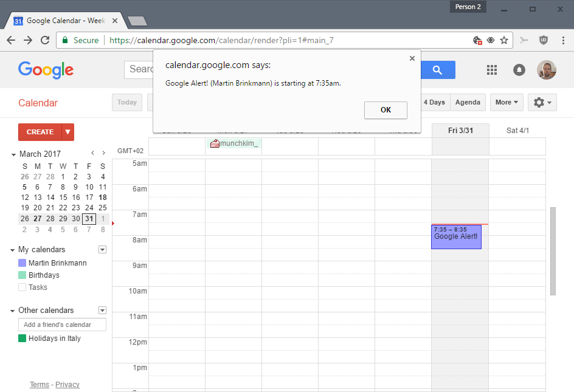This screenshot has height=392, width=574.
Task: Open the CREATE dropdown arrow
Action: [x=67, y=132]
